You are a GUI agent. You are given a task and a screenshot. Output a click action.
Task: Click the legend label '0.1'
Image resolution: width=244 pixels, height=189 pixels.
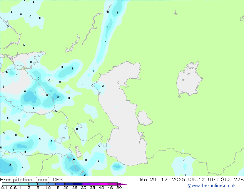click(x=4, y=187)
